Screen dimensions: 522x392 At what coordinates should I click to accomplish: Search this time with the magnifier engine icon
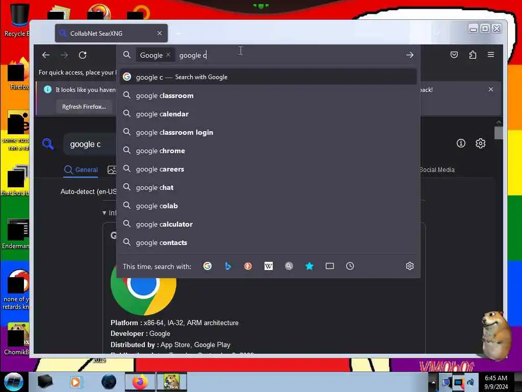coord(289,266)
